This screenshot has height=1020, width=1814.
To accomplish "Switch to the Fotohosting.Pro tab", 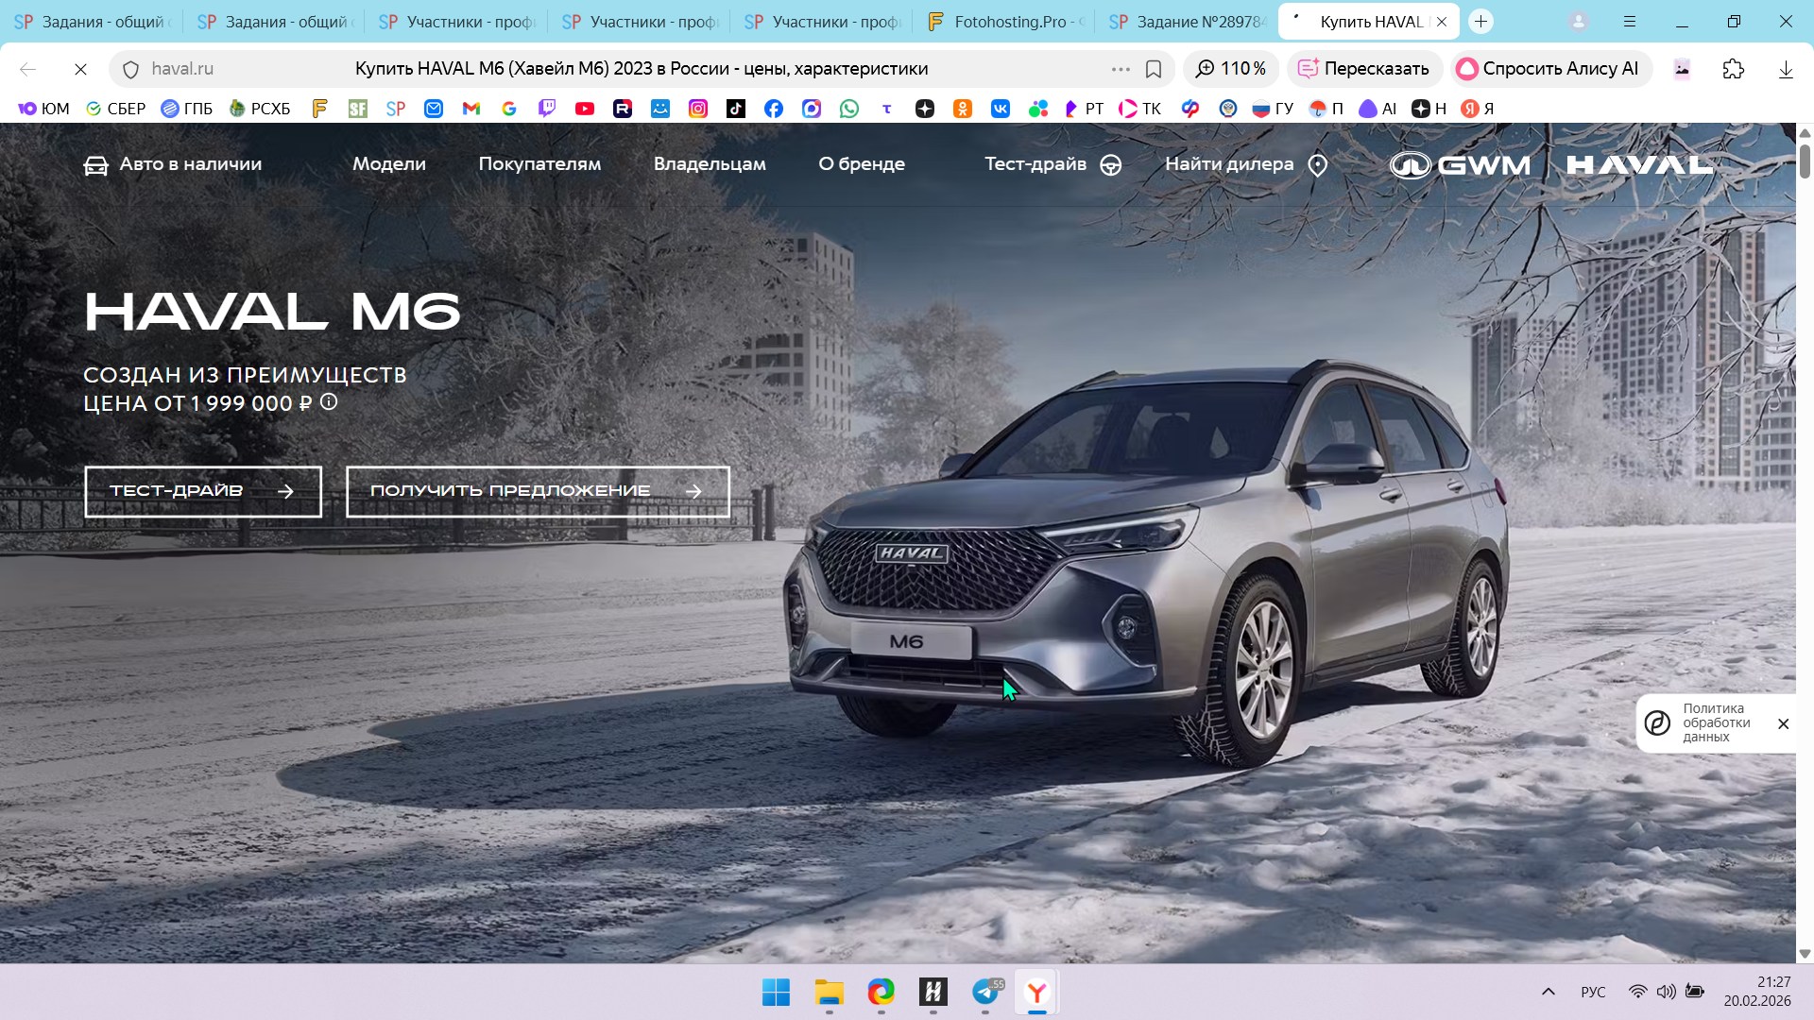I will tap(1005, 22).
